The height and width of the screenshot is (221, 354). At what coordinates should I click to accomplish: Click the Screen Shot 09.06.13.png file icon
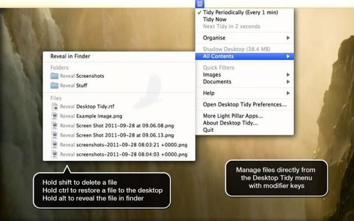[54, 136]
